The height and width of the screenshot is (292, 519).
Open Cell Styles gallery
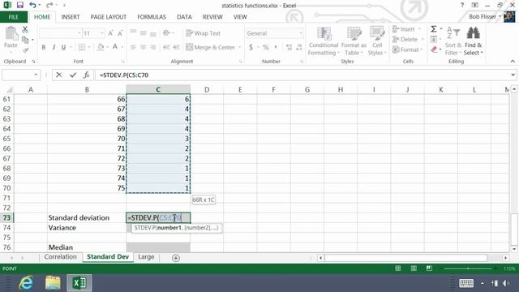(x=376, y=41)
